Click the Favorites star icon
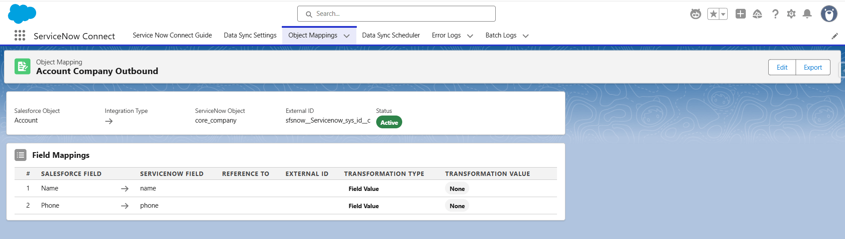The image size is (845, 239). pos(713,14)
